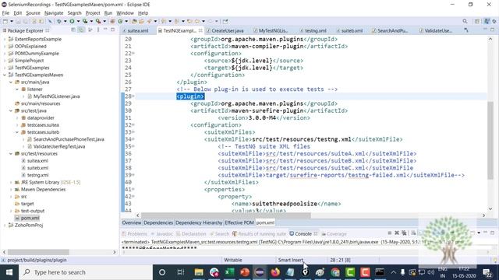Open the Window menu
Screen dimensions: 499x280
125,13
